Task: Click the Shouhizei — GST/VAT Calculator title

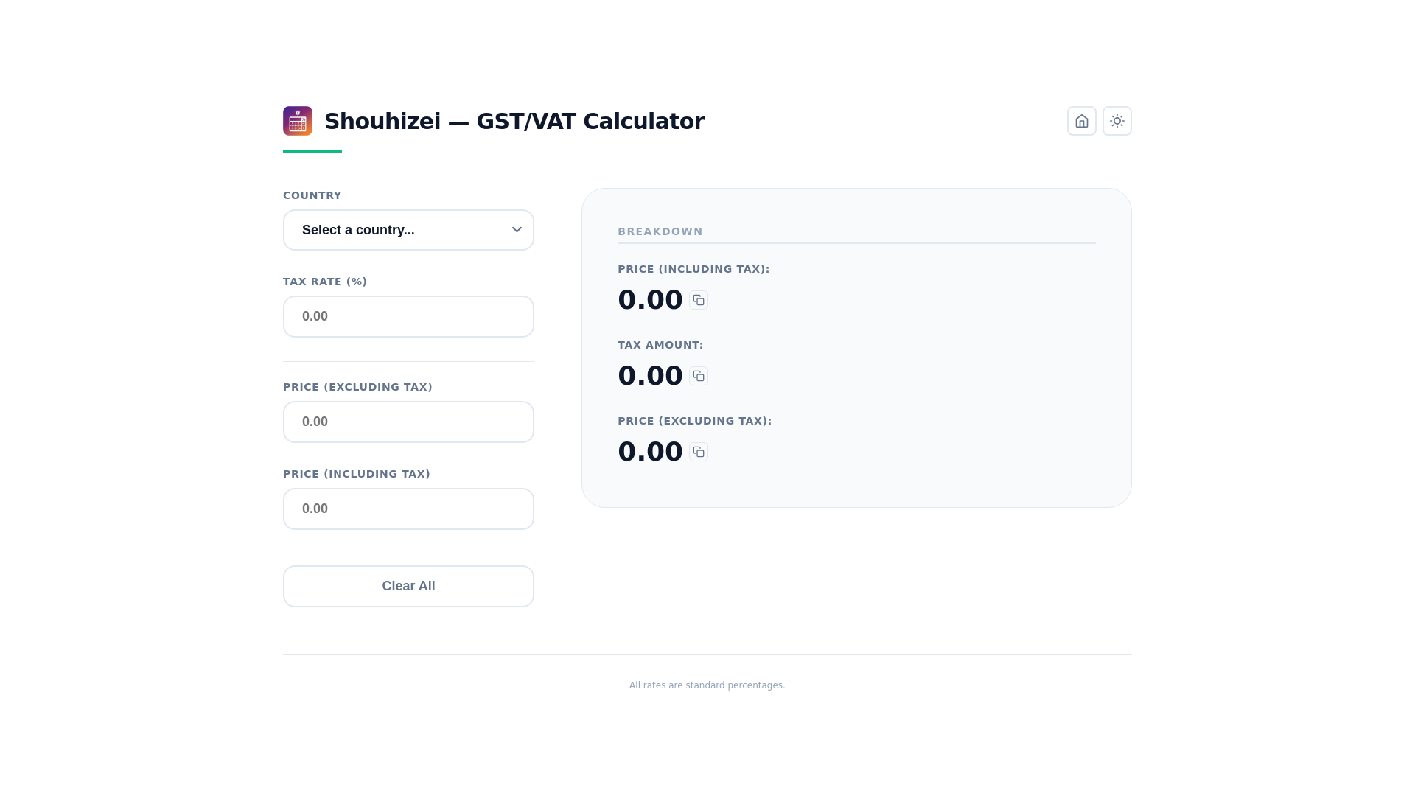Action: [514, 122]
